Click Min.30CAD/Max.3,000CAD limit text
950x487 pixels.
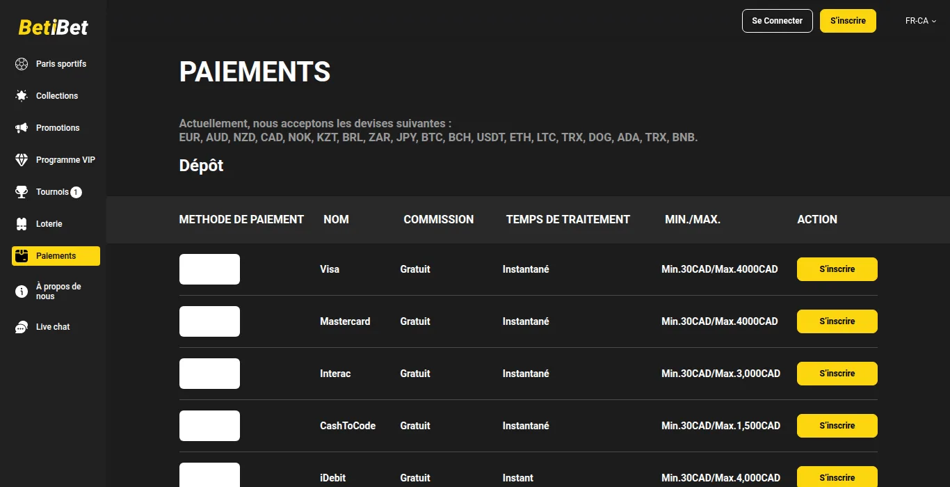click(721, 374)
